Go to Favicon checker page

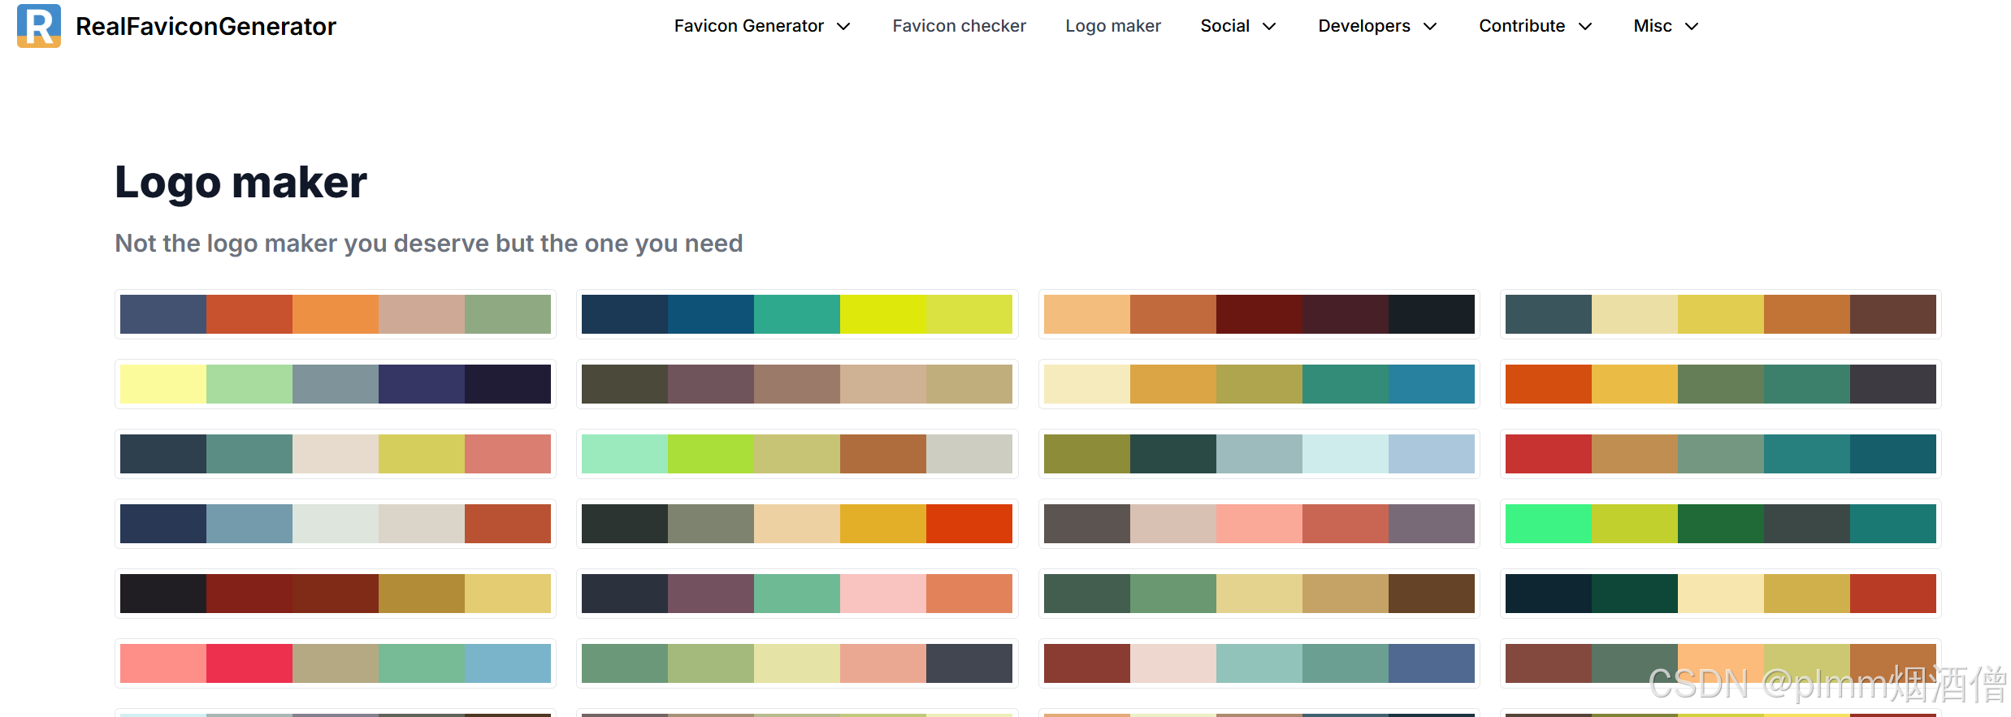tap(959, 26)
